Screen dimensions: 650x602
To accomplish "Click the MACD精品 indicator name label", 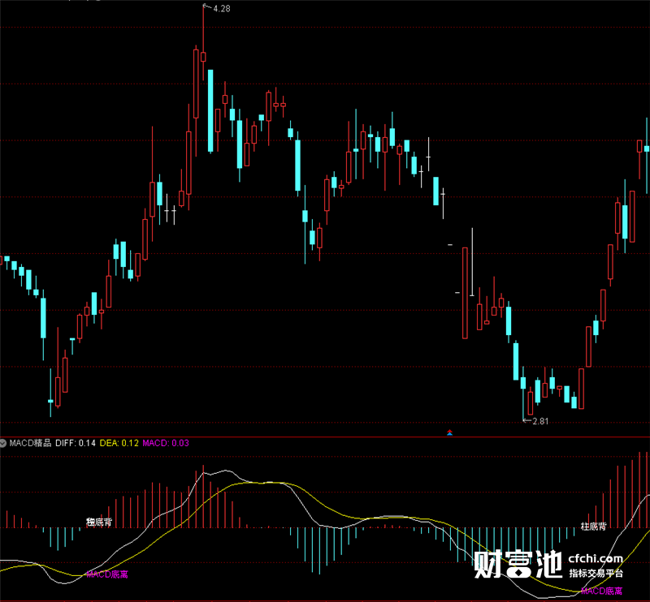I will 30,443.
